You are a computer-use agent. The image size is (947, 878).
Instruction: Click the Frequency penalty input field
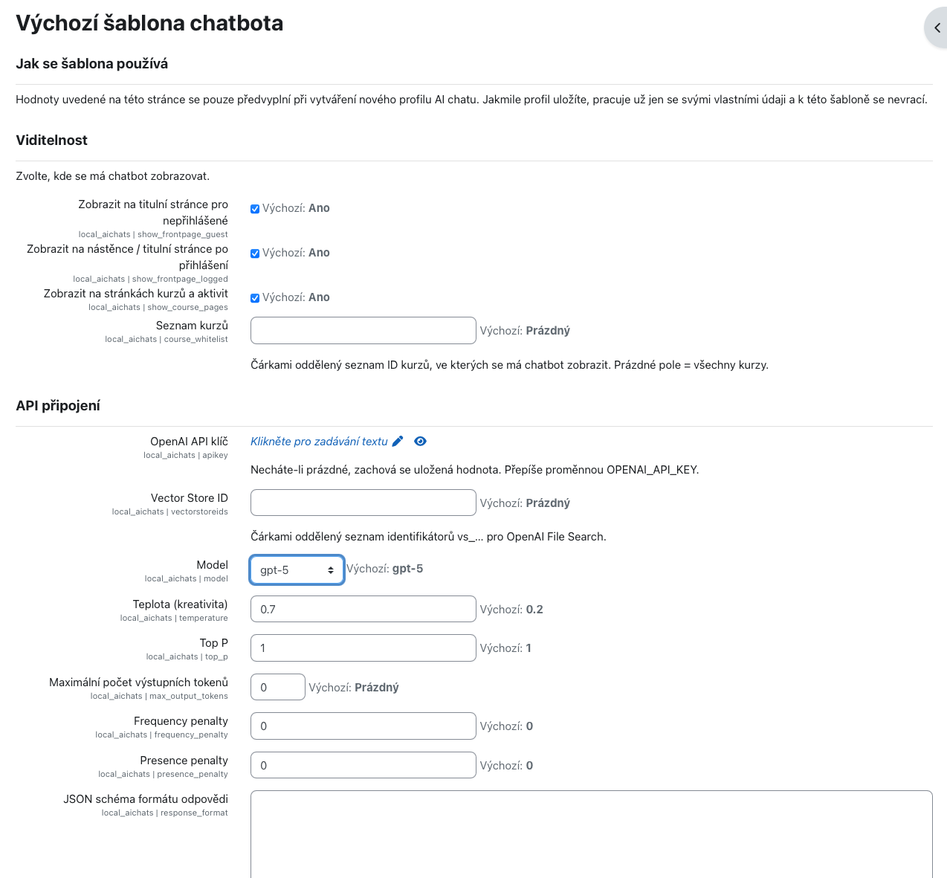pyautogui.click(x=363, y=726)
